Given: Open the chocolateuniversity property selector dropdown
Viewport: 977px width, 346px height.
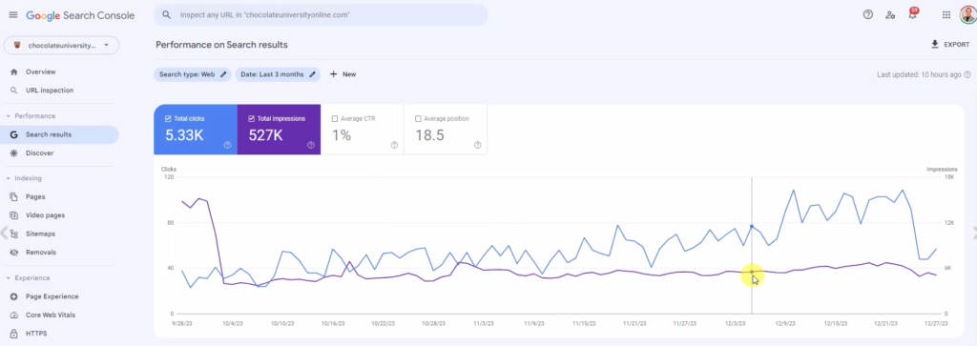Looking at the screenshot, I should pyautogui.click(x=62, y=46).
